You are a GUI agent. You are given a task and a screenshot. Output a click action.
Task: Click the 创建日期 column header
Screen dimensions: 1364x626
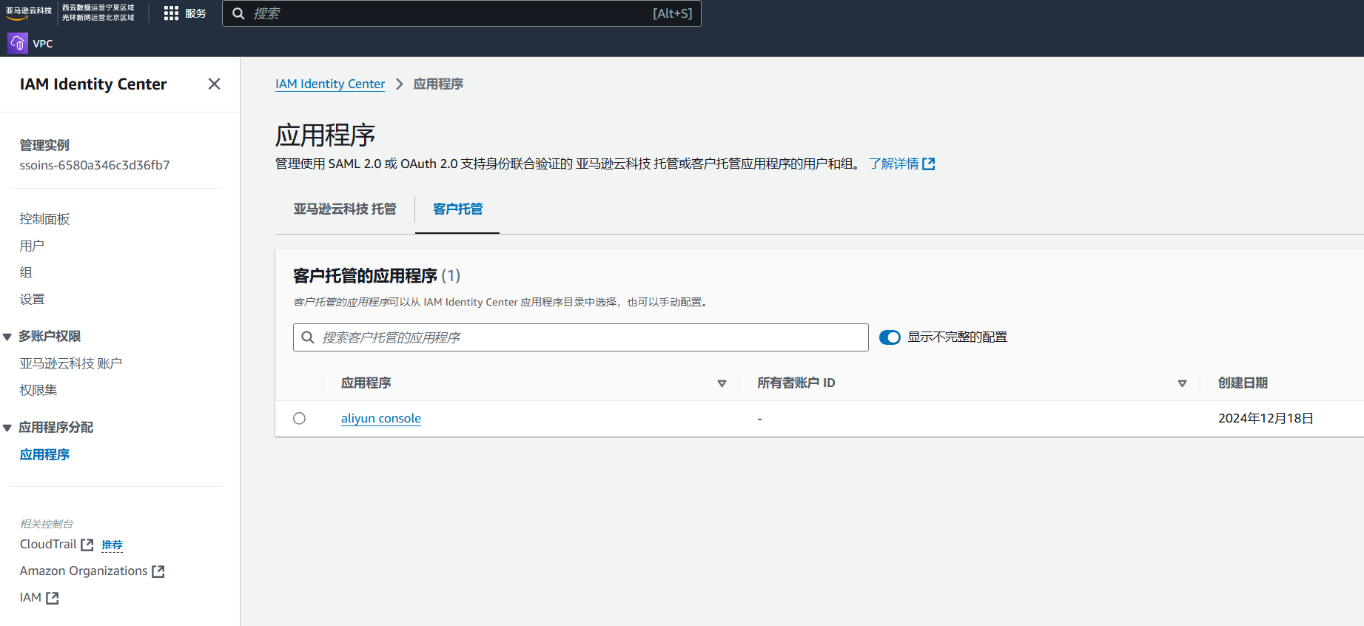click(1243, 383)
